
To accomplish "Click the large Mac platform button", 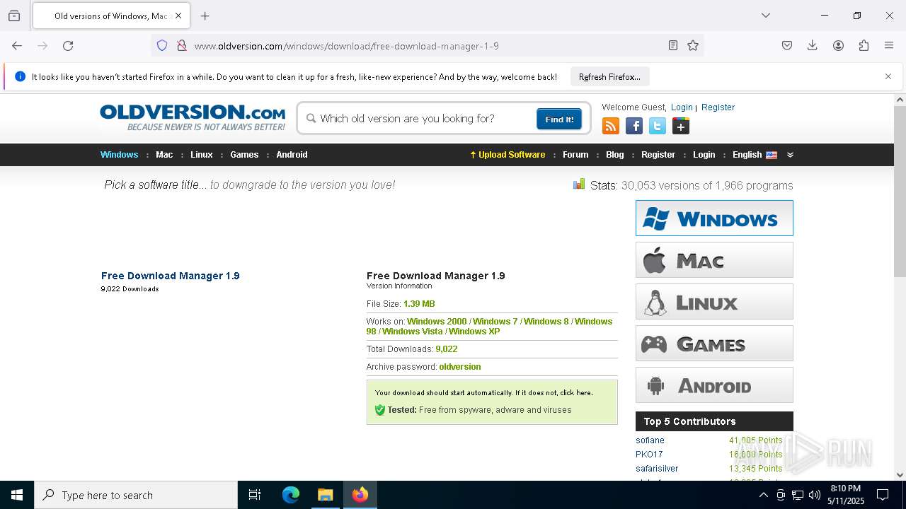I will click(714, 259).
